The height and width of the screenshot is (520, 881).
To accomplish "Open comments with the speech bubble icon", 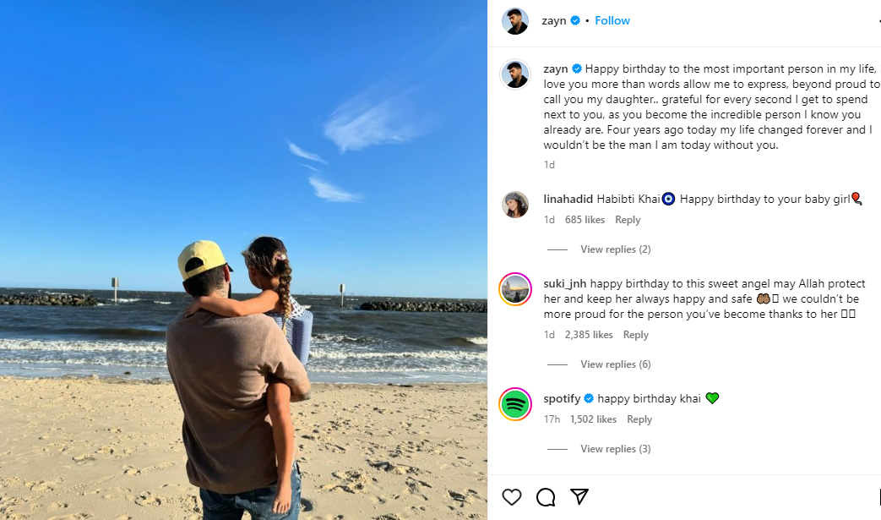I will click(x=546, y=496).
